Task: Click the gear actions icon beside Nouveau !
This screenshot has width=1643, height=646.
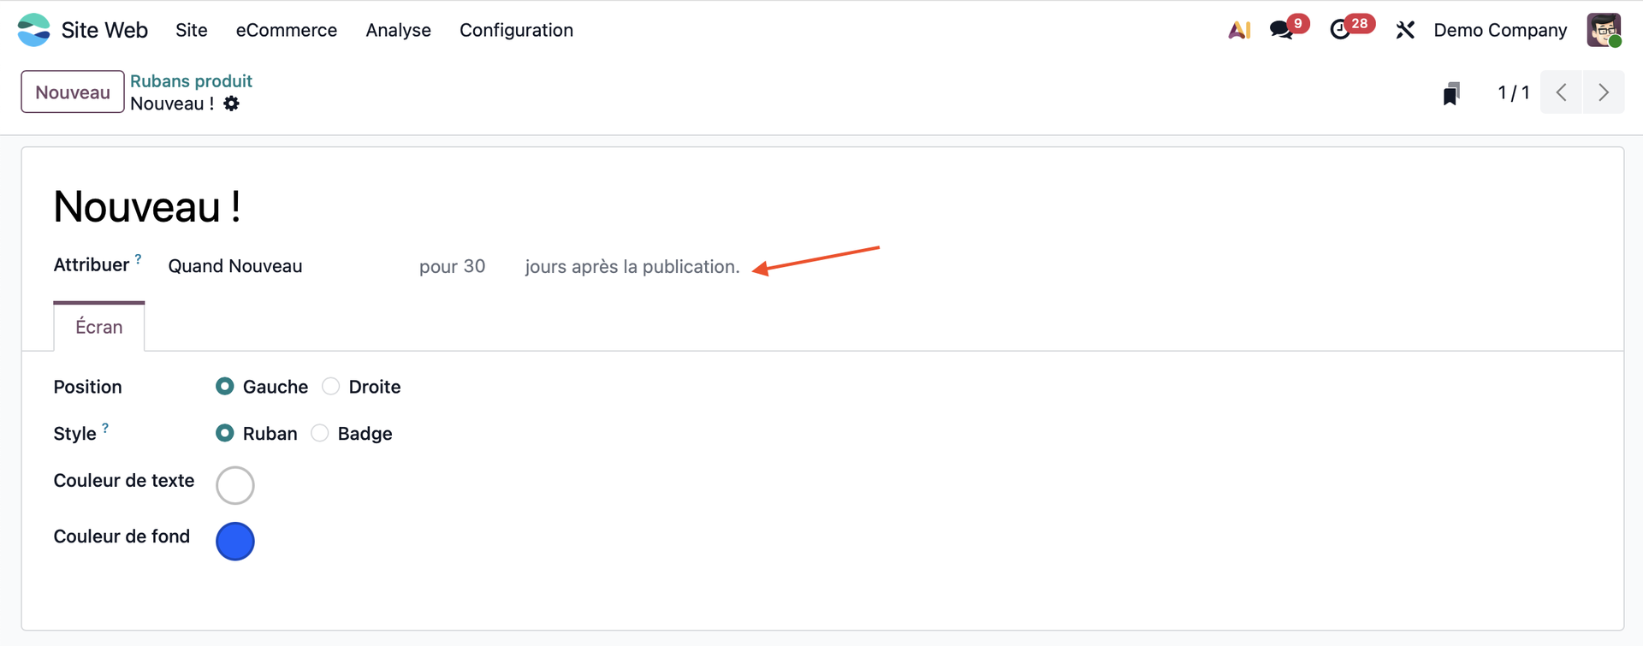Action: coord(232,104)
